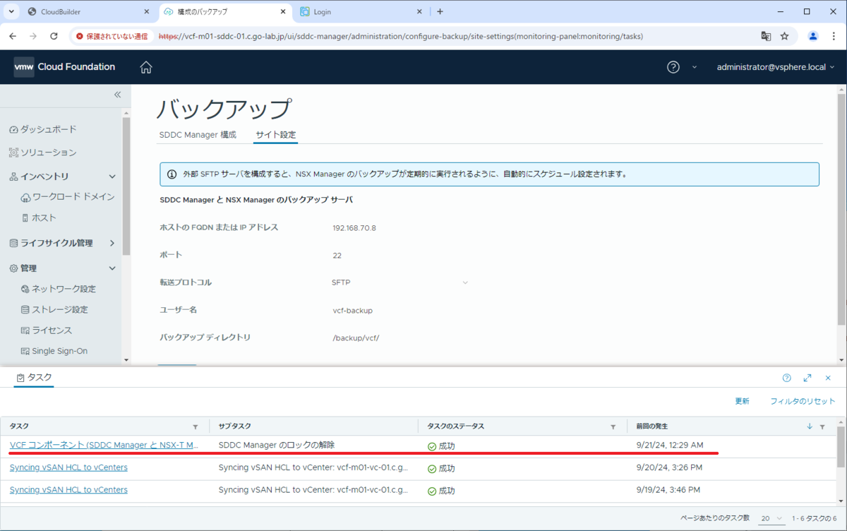This screenshot has width=847, height=531.
Task: Open a new browser tab
Action: 440,12
